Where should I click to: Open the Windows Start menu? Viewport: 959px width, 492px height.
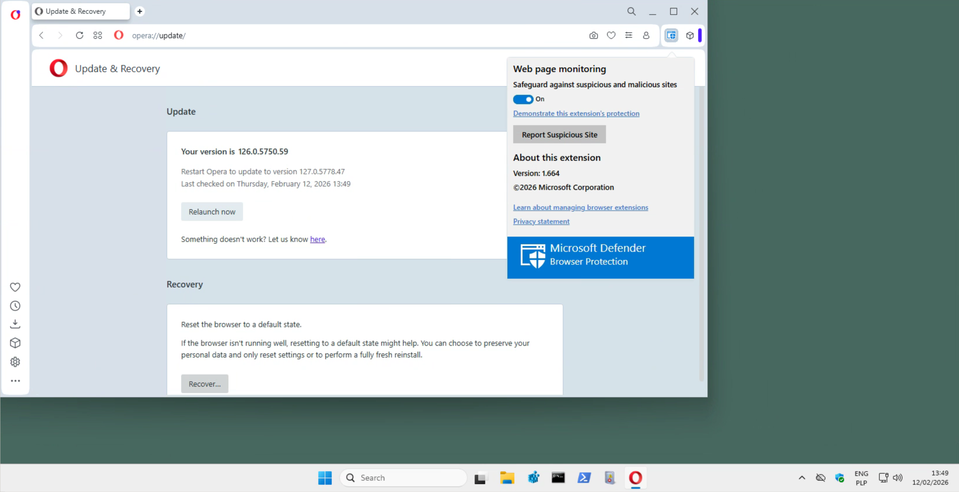point(325,478)
